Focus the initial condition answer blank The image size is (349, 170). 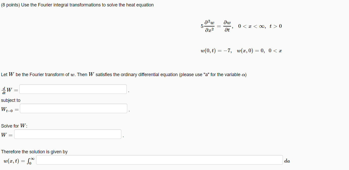(73, 108)
